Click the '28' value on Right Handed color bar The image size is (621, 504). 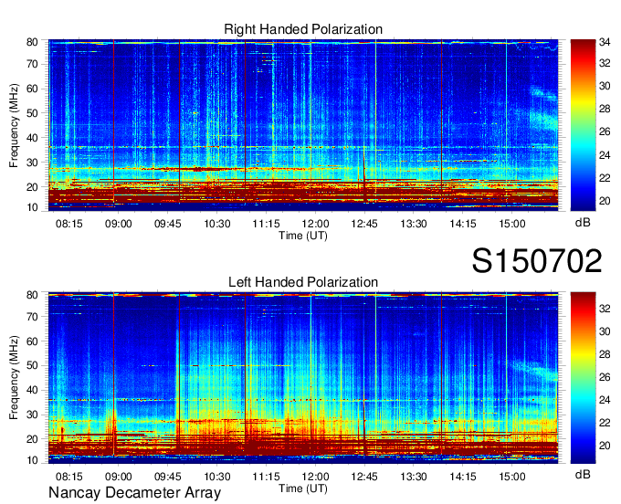[605, 109]
